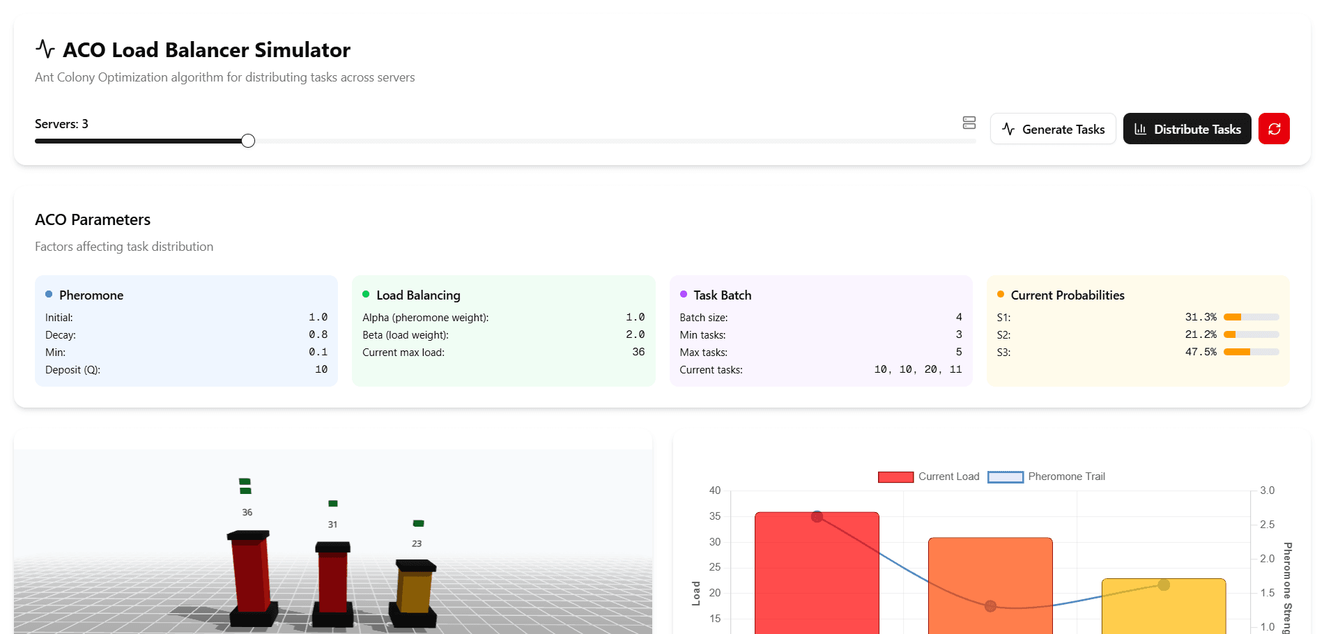
Task: Click the pheromone data point on first bar
Action: point(817,516)
